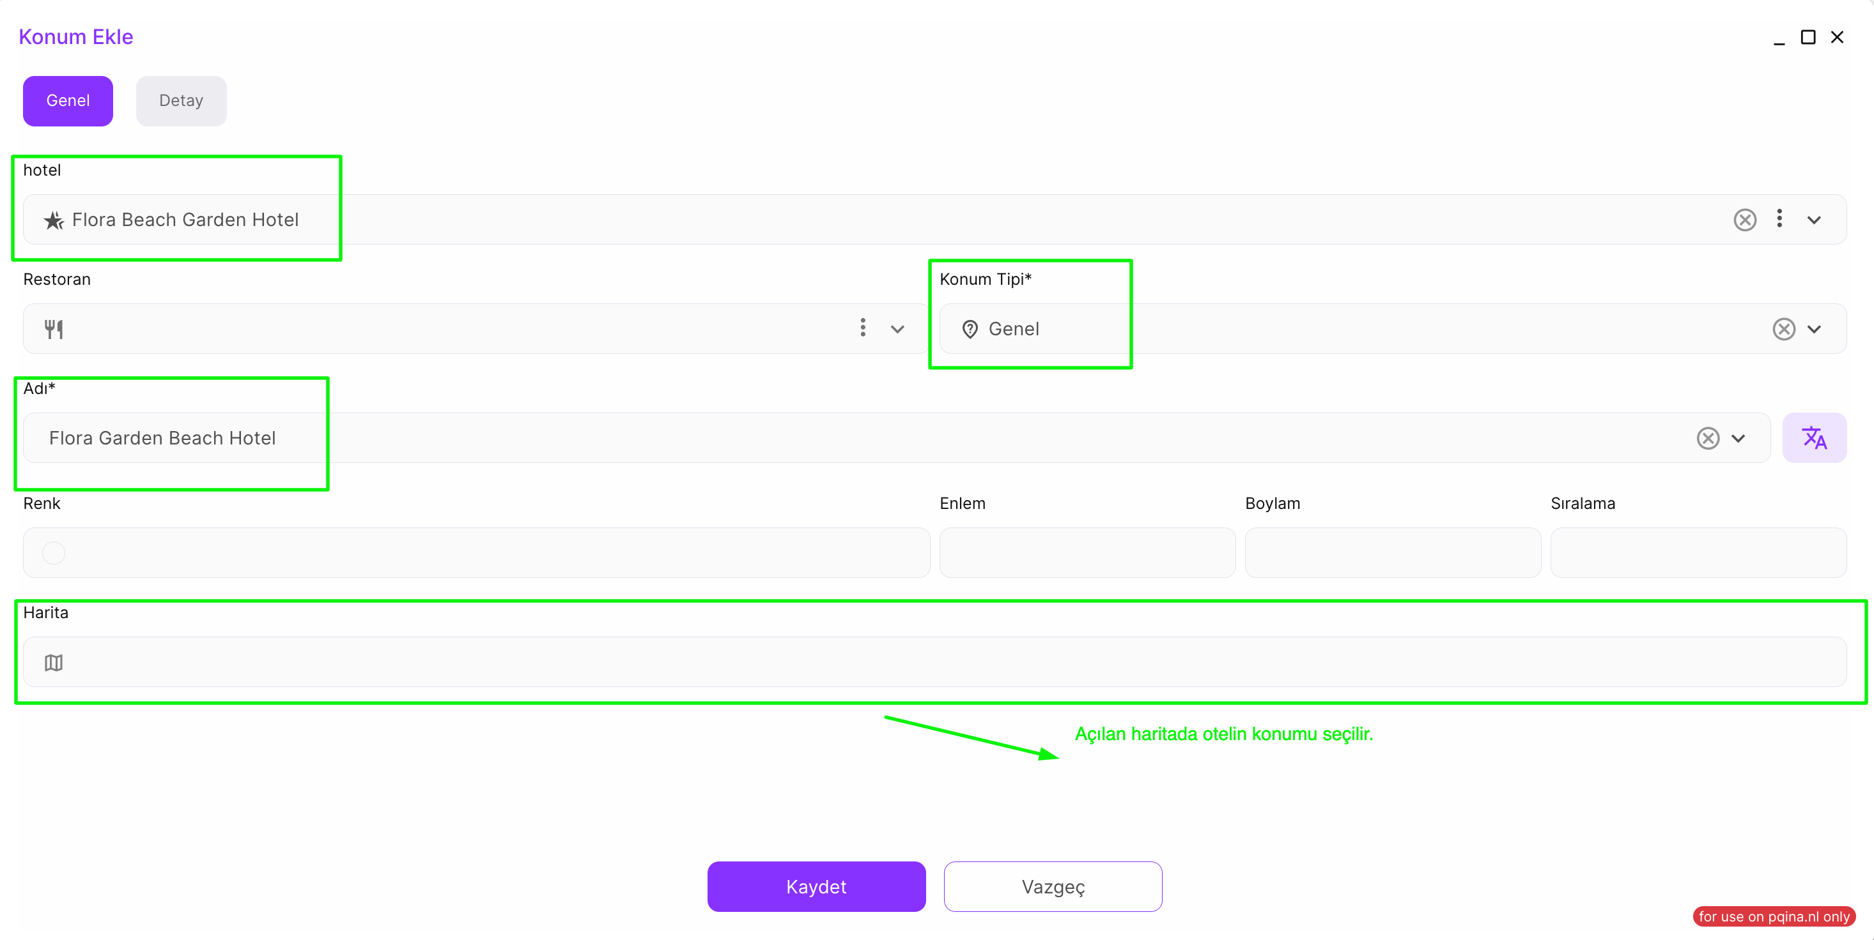Click into the Sıralama input field
Viewport: 1874px width, 940px height.
tap(1698, 553)
